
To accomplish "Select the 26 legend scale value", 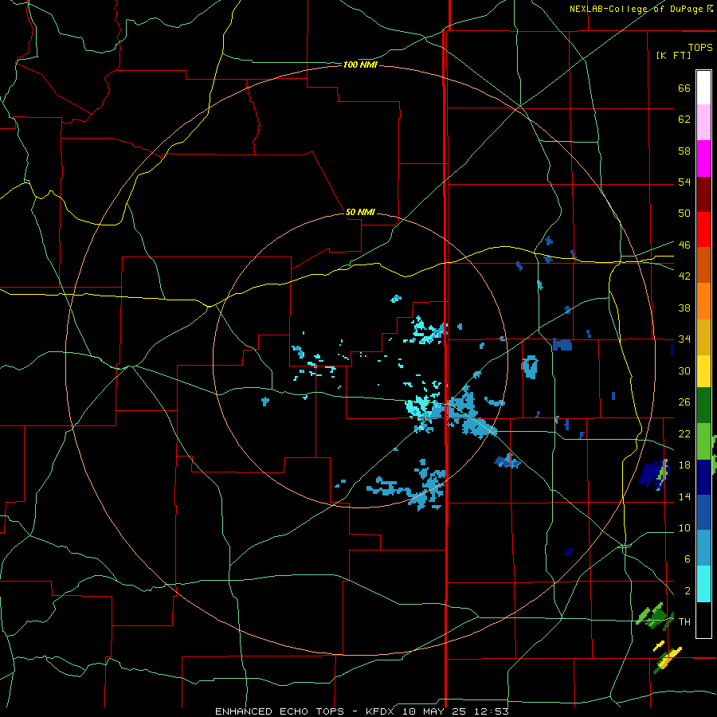I will coord(684,402).
